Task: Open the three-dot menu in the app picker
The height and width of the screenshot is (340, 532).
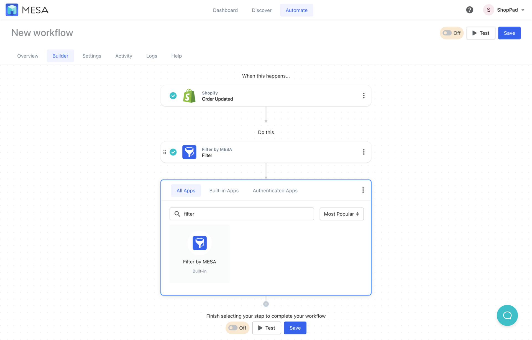Action: pos(363,190)
